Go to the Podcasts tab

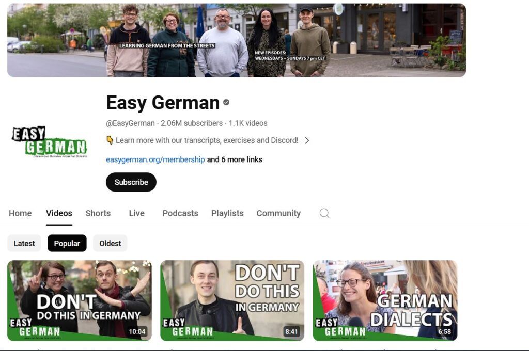coord(180,213)
